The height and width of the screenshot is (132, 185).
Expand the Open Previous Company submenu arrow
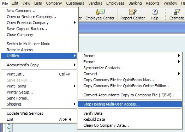tap(75, 23)
